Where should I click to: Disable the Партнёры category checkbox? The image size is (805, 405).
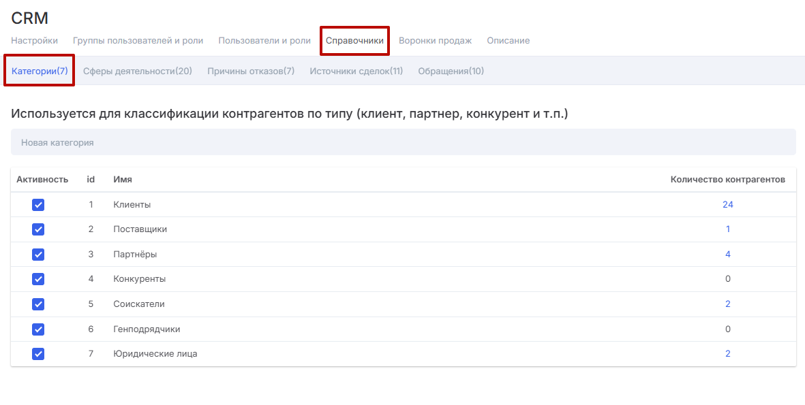point(38,255)
